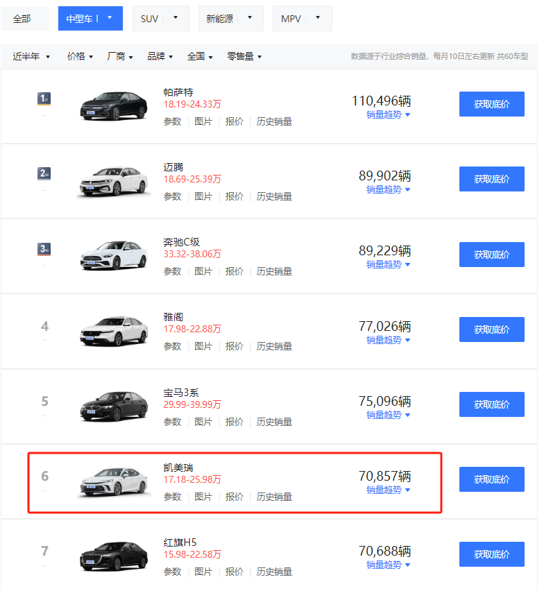Viewport: 544px width, 591px height.
Task: Click the rank 1 gold medal badge
Action: [44, 99]
